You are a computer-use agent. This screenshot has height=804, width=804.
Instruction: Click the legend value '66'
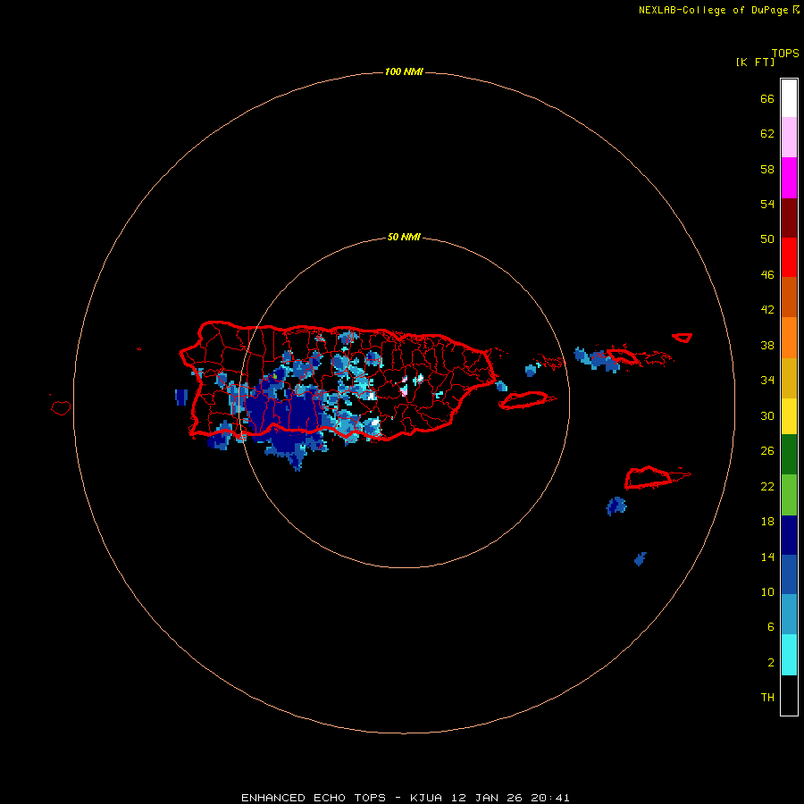pos(767,99)
